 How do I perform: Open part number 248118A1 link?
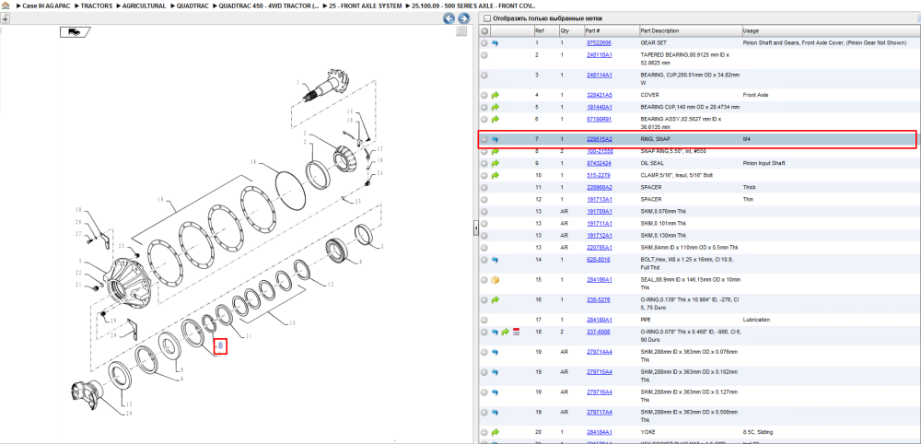(600, 54)
